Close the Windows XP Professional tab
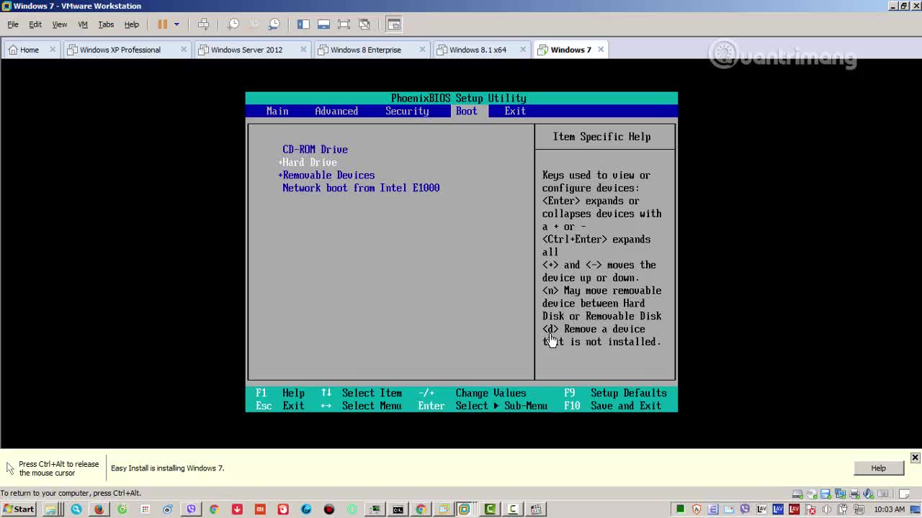This screenshot has height=518, width=922. [184, 50]
